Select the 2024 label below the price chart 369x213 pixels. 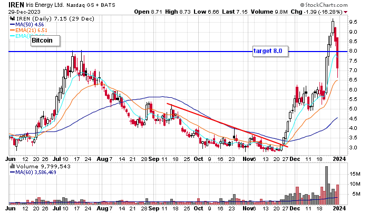click(x=339, y=159)
